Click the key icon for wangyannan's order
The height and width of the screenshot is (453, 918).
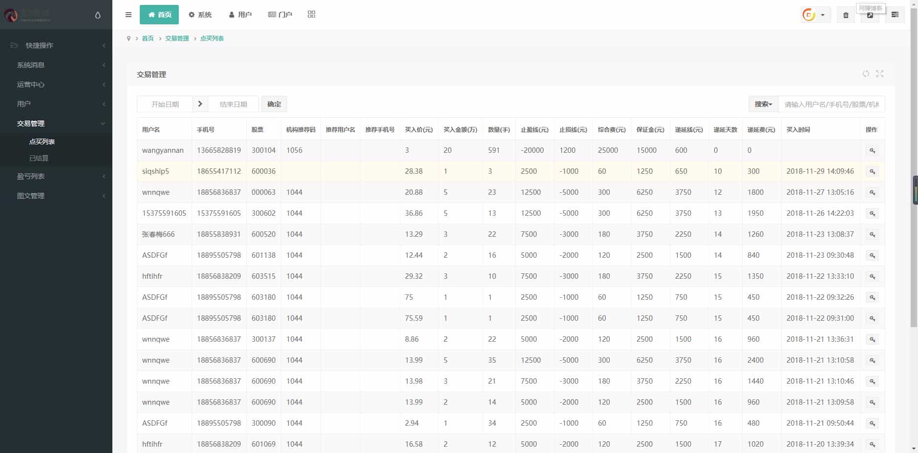point(872,151)
